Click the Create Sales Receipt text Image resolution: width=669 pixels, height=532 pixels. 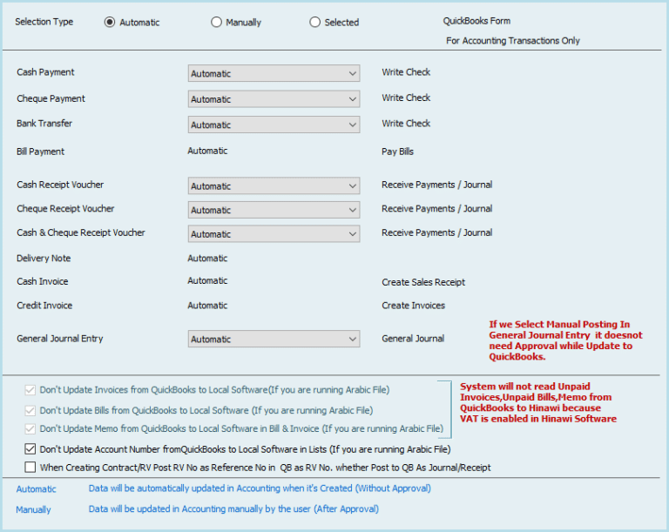pos(423,282)
